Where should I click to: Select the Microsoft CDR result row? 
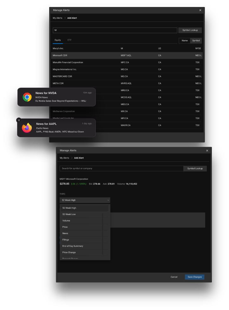coord(127,55)
